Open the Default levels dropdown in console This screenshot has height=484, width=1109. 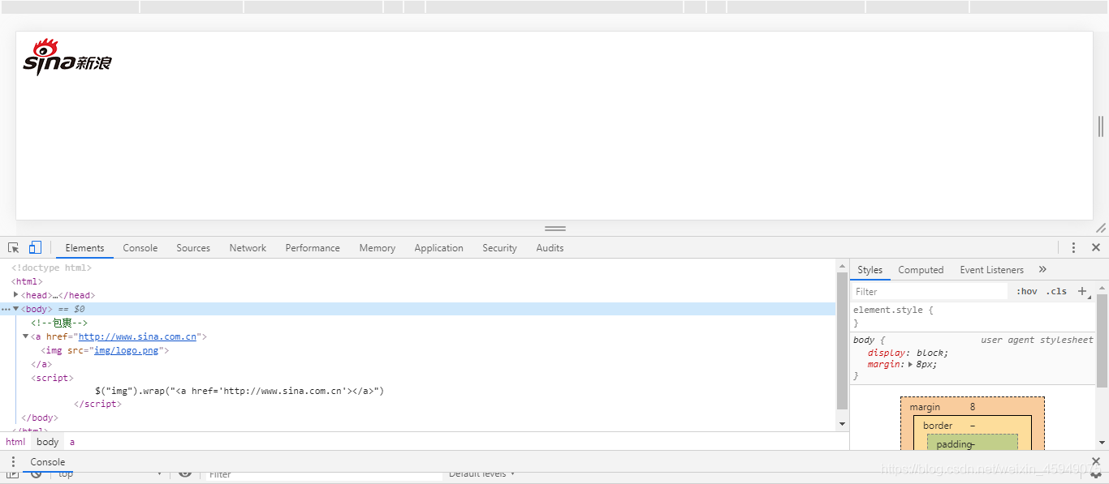481,474
